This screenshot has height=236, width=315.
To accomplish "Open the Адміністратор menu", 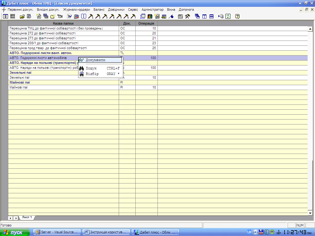I will 153,10.
